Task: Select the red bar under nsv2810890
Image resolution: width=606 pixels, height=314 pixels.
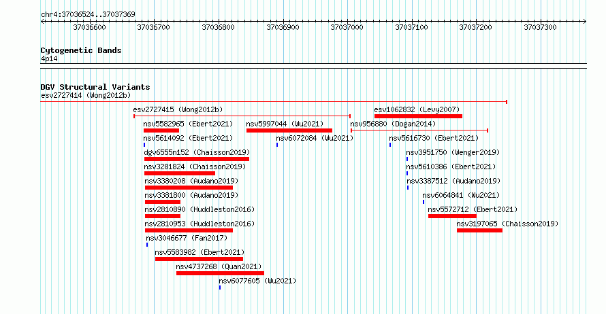Action: [x=163, y=216]
